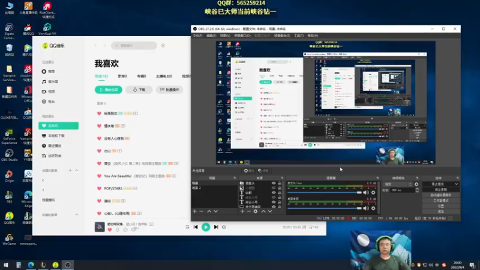This screenshot has width=480, height=270.
Task: Open the play queue showing 142
Action: tap(313, 227)
